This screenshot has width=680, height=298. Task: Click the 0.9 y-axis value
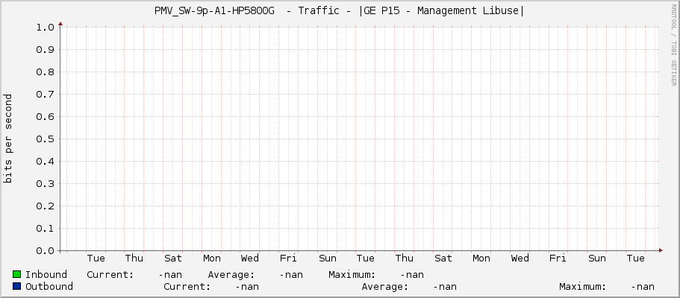(45, 50)
